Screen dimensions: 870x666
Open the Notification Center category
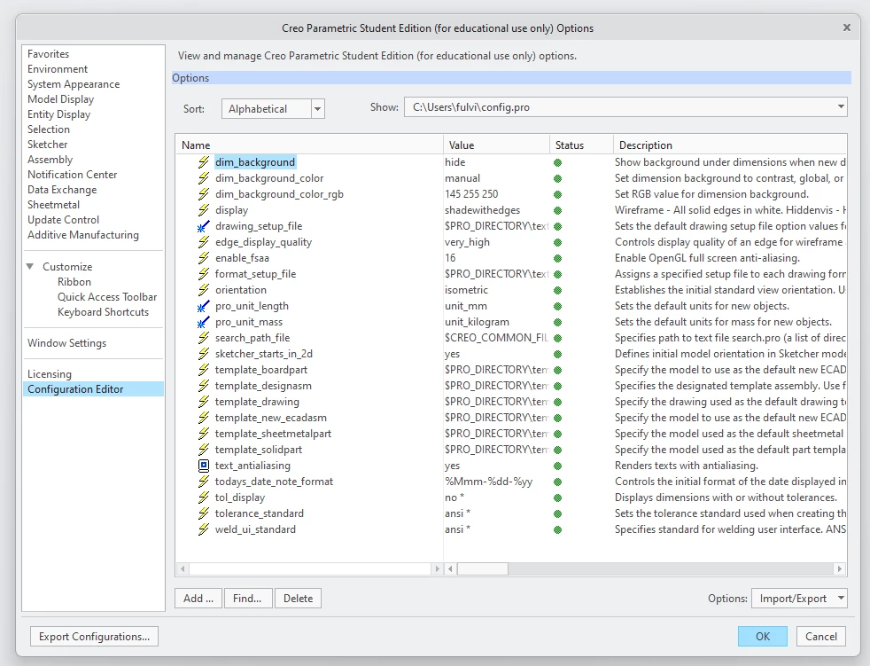click(73, 175)
